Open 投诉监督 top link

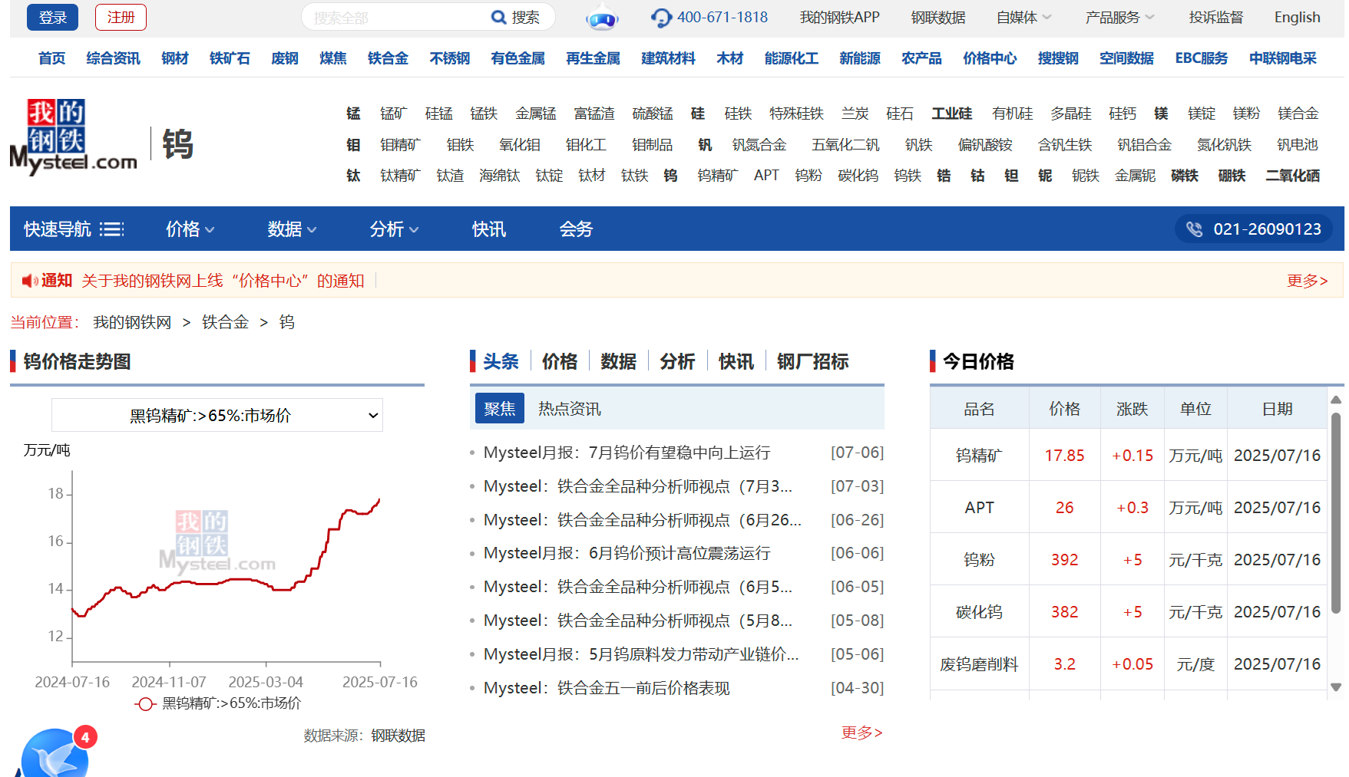click(1215, 17)
